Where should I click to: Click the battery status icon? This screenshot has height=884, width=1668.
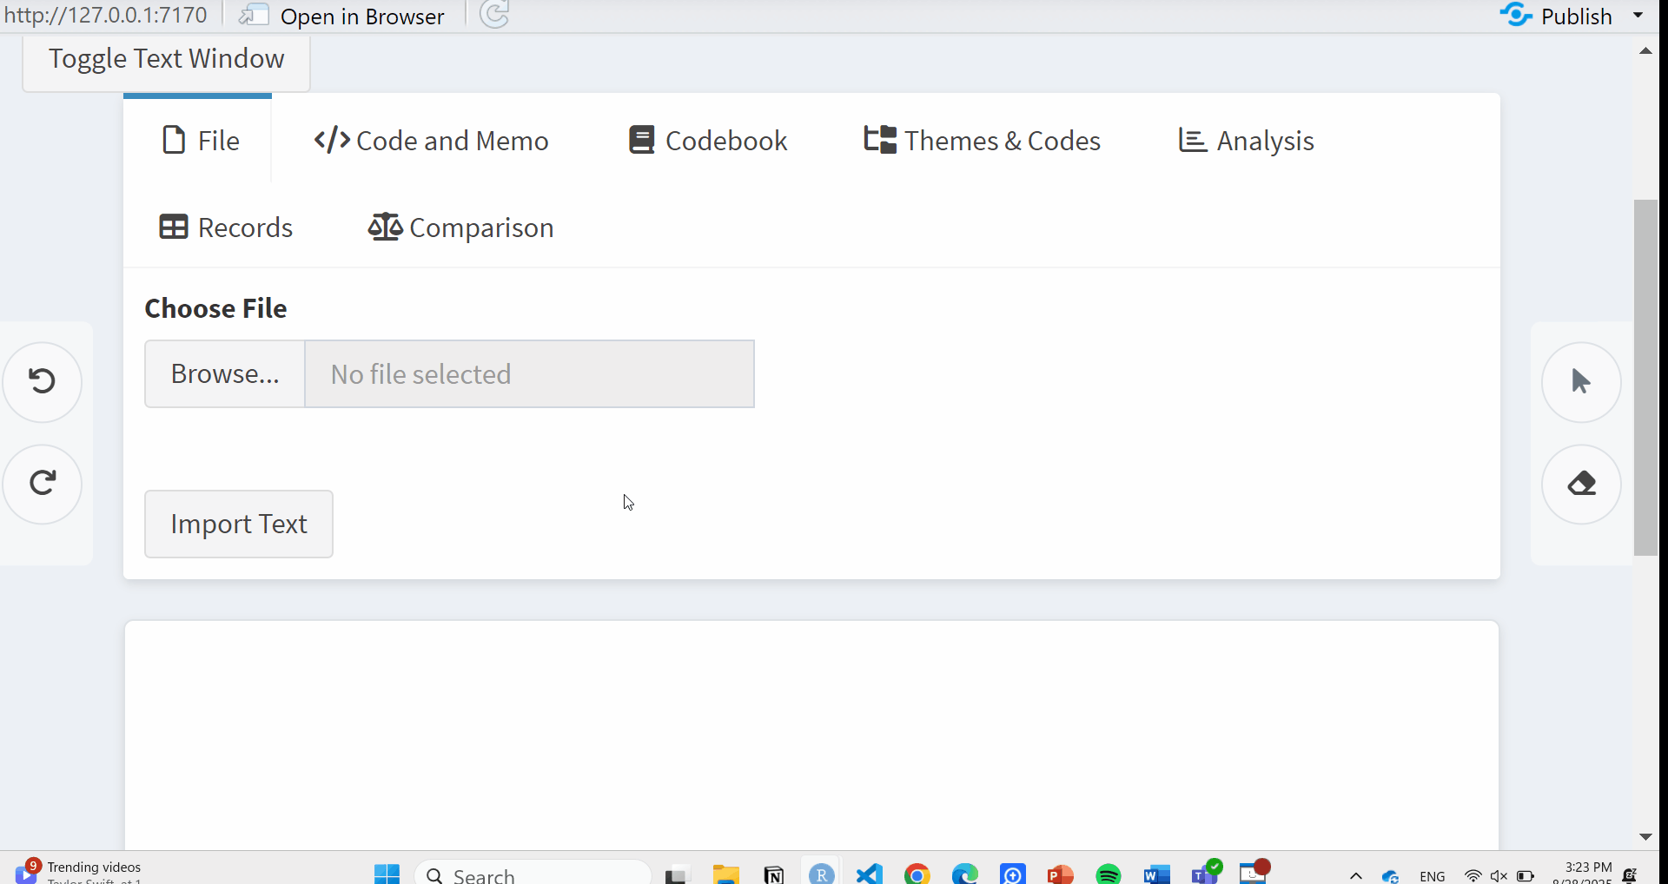click(1525, 875)
